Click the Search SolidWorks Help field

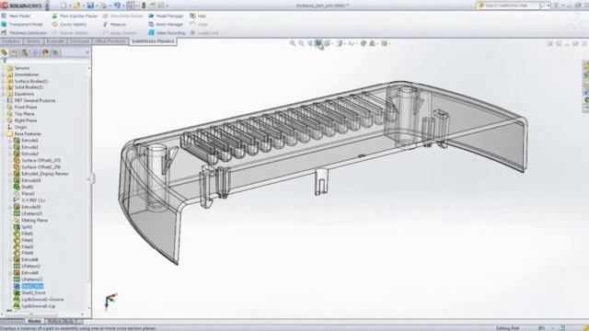pyautogui.click(x=511, y=6)
